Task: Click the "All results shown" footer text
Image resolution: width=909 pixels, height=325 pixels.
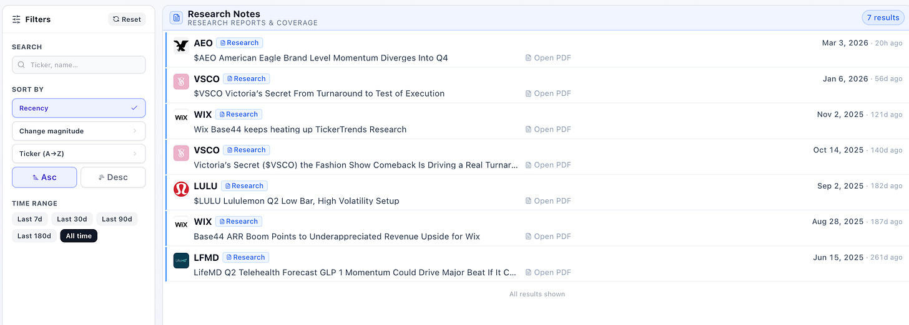Action: (537, 294)
